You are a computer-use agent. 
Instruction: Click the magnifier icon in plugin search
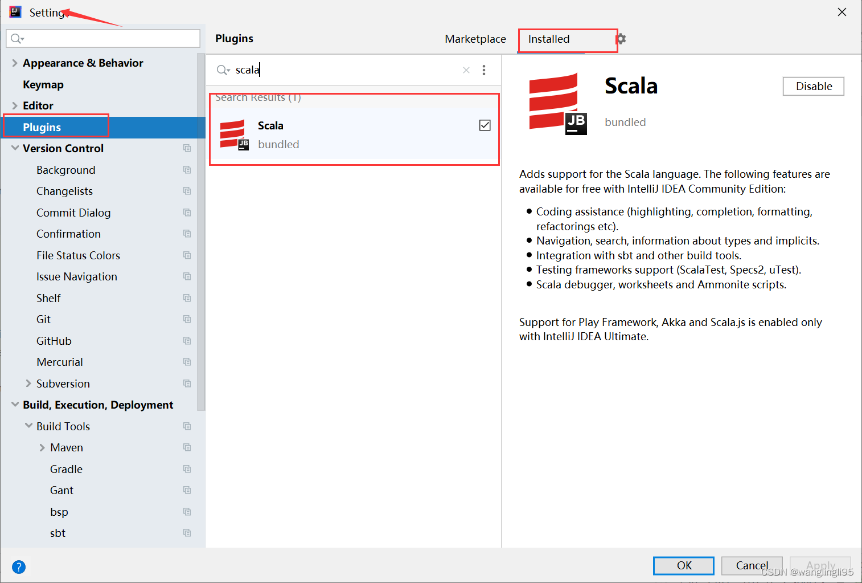pos(223,70)
